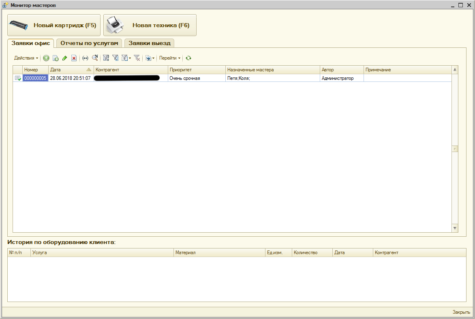This screenshot has width=475, height=319.
Task: Open the Перейти dropdown menu
Action: [169, 58]
